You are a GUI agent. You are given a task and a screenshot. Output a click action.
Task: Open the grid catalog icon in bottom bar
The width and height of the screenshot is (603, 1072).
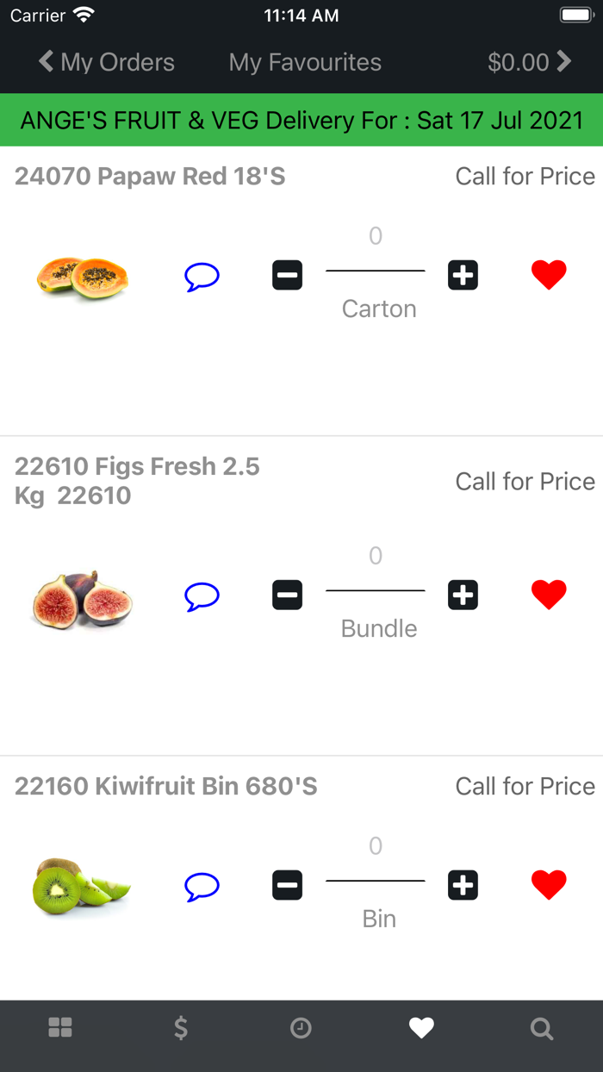59,1027
